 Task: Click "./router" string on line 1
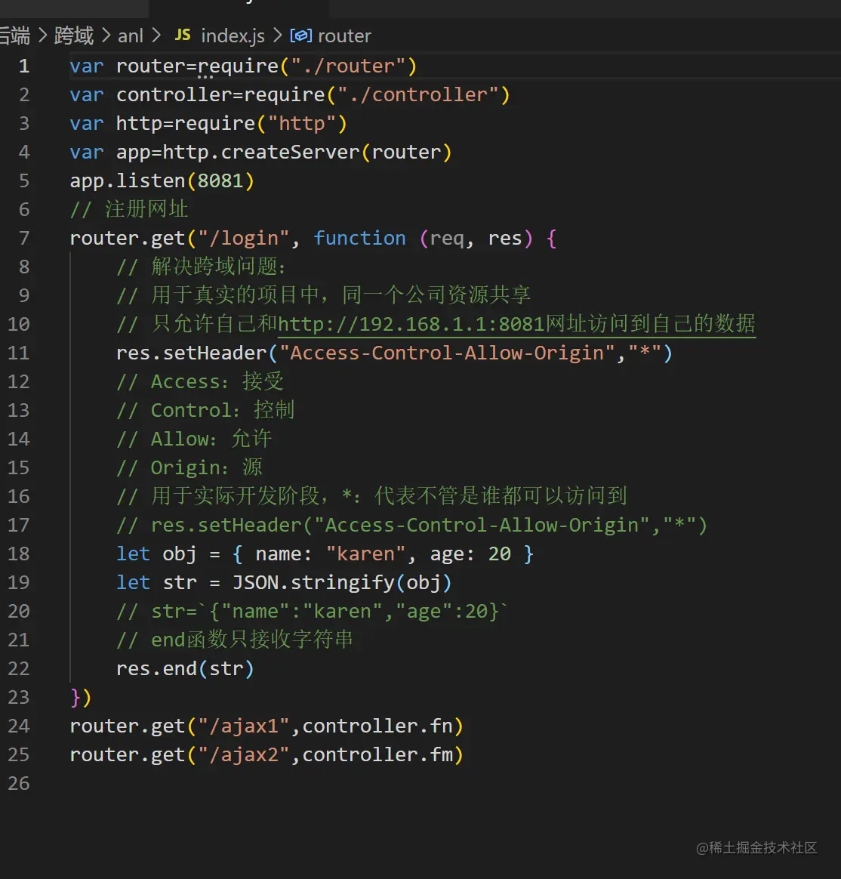click(x=349, y=66)
